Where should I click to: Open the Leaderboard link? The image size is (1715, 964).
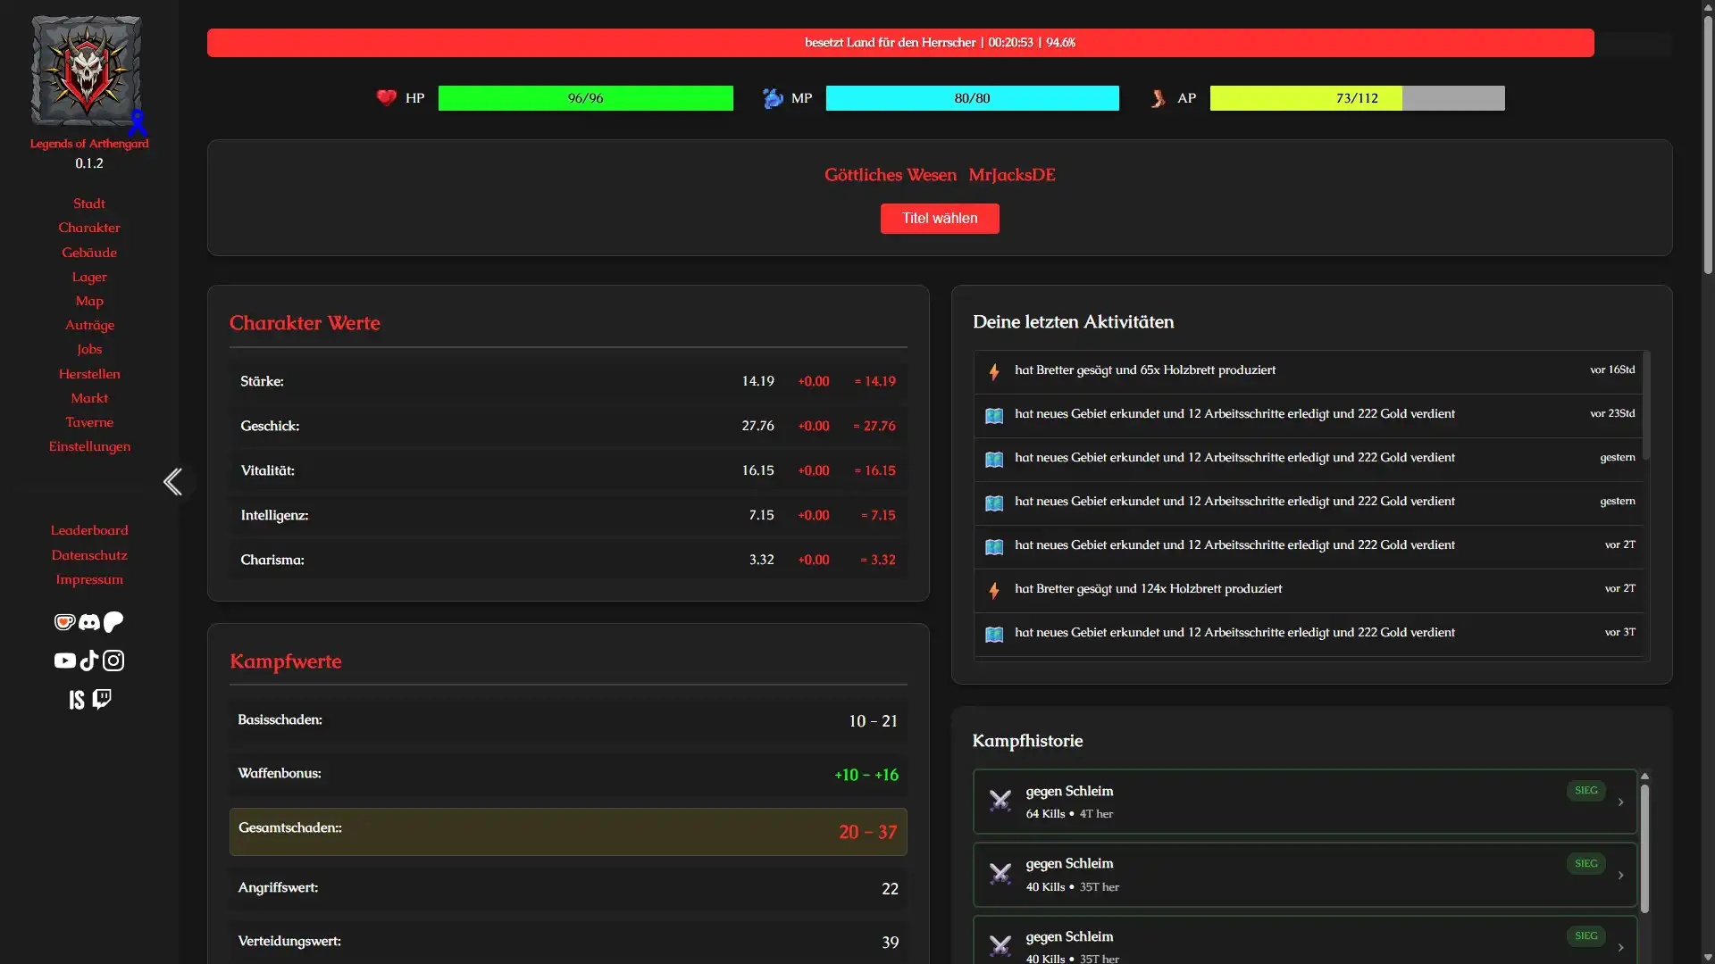pyautogui.click(x=89, y=530)
